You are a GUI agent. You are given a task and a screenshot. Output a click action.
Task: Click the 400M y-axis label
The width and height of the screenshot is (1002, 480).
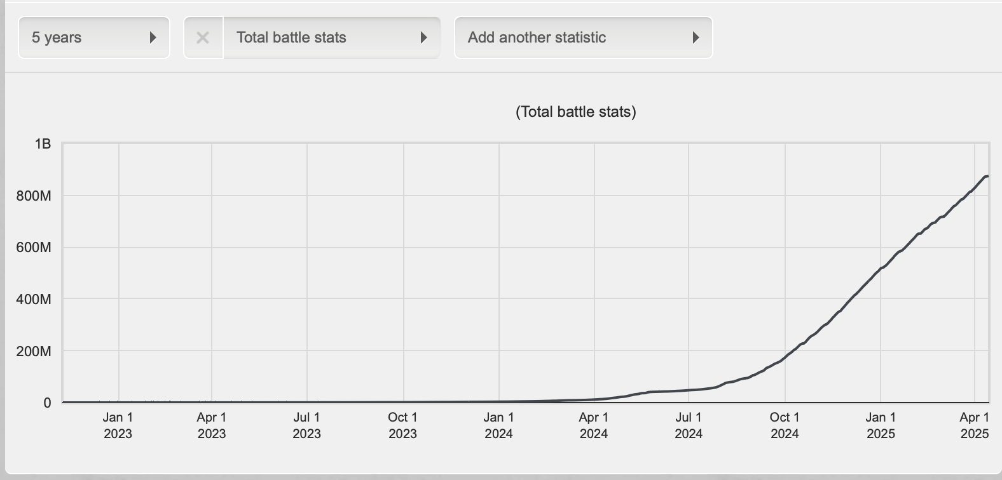pos(34,299)
